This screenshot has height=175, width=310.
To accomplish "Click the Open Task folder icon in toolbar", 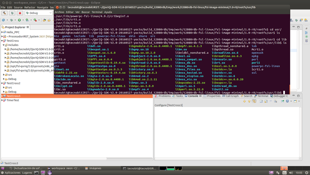I will pos(49,20).
